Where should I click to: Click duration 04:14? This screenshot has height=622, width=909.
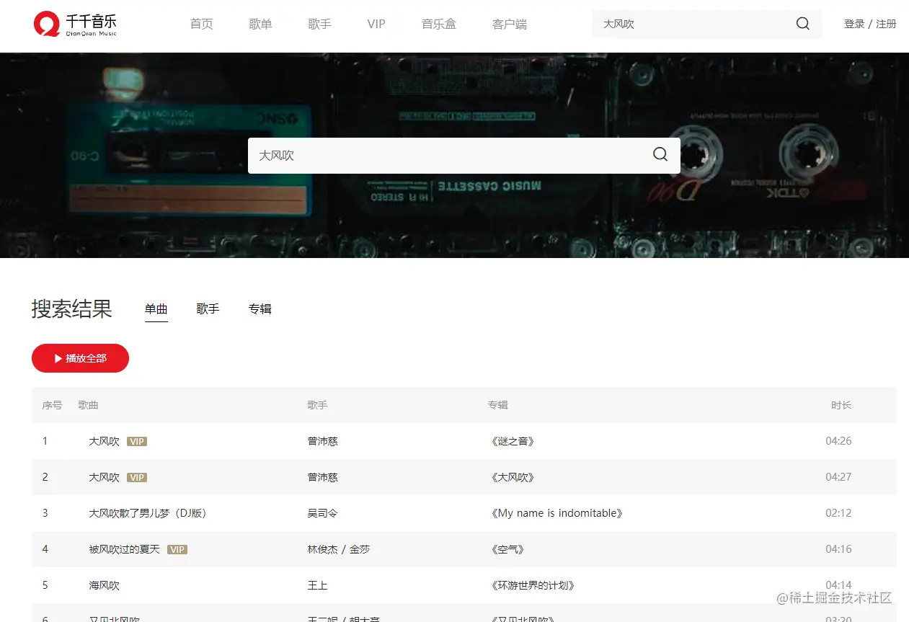(838, 585)
